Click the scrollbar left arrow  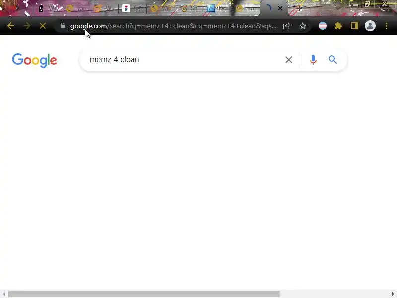4,294
